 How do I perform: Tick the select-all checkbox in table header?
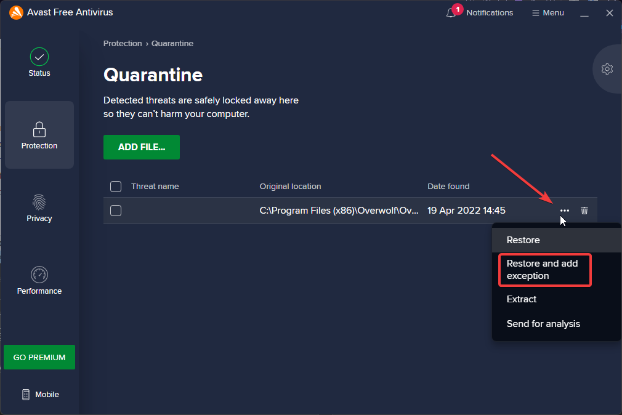pos(116,187)
